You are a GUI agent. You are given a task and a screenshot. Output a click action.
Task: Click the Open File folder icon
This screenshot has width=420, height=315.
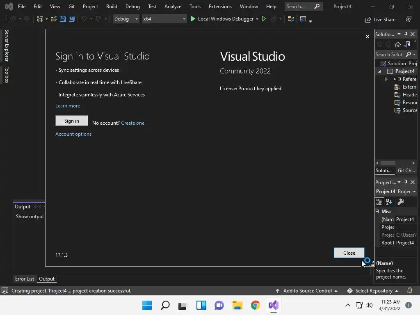point(54,19)
